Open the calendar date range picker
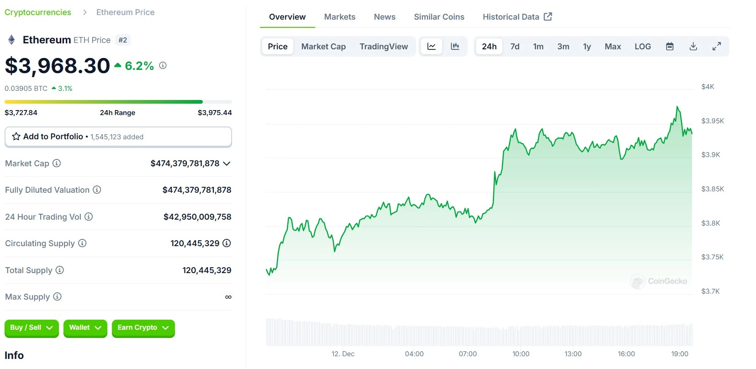 click(x=670, y=47)
